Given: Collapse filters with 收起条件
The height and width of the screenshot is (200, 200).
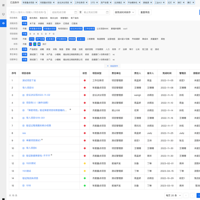Looking at the screenshot, I should 112,66.
